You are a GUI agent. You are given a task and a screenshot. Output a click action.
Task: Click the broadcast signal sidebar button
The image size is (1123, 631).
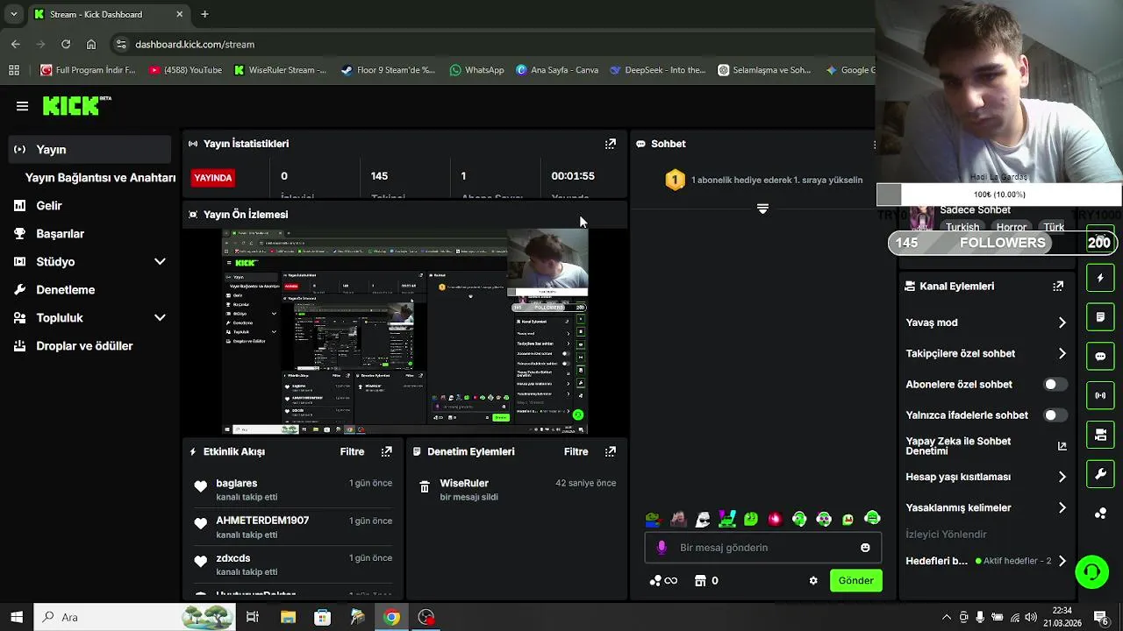(x=1100, y=395)
